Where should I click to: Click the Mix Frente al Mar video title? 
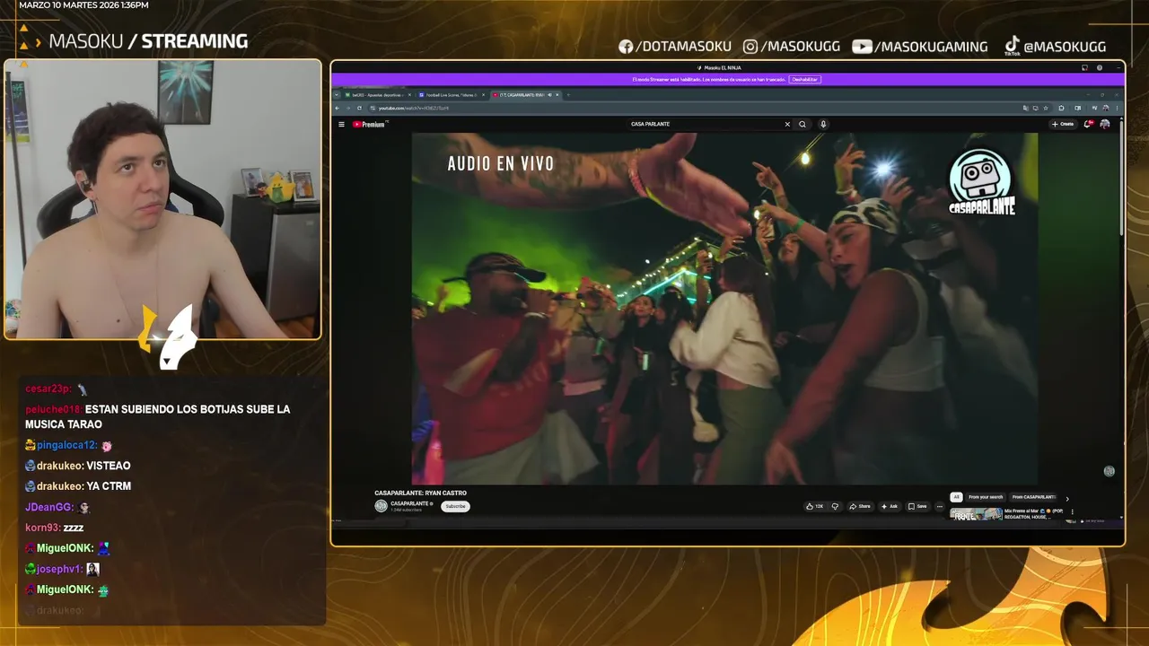pyautogui.click(x=1033, y=514)
